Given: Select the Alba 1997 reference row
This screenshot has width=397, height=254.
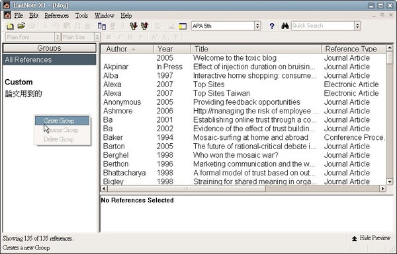Looking at the screenshot, I should coord(243,76).
